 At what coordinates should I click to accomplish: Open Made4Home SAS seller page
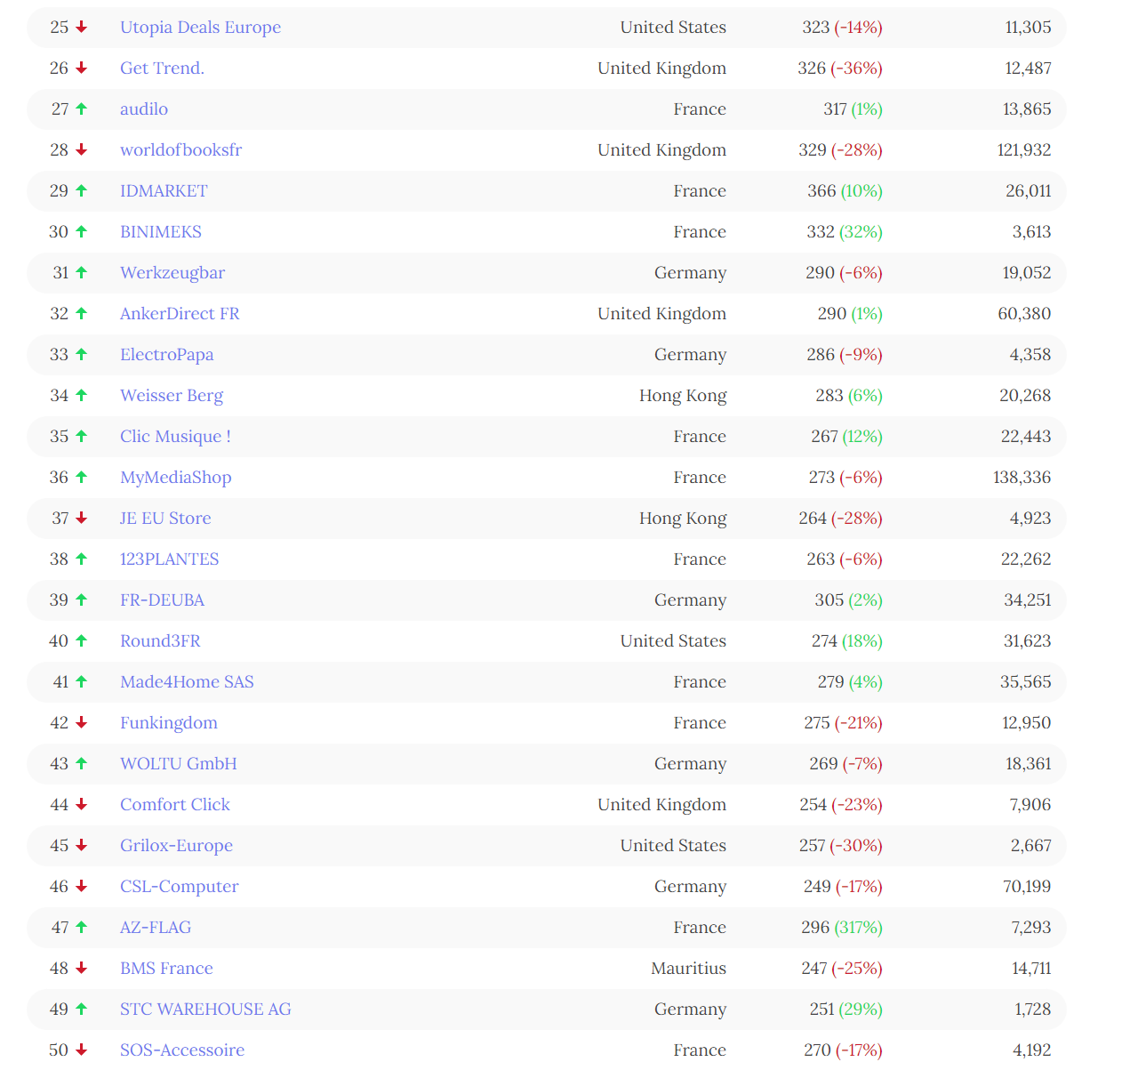pos(187,682)
